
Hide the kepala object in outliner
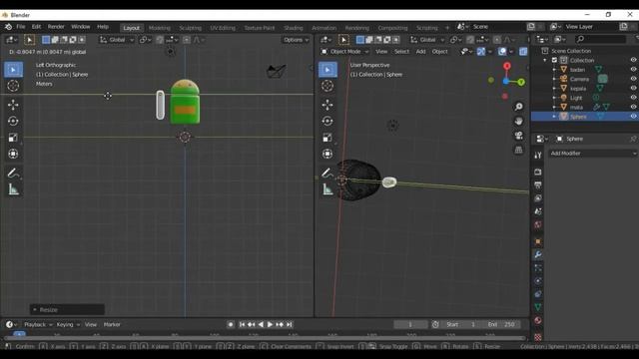[633, 89]
